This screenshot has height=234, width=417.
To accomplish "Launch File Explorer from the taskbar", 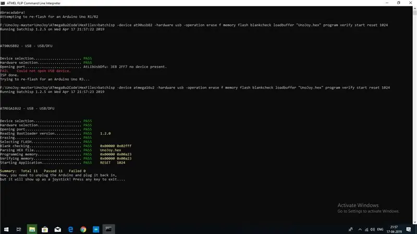I will [x=32, y=229].
